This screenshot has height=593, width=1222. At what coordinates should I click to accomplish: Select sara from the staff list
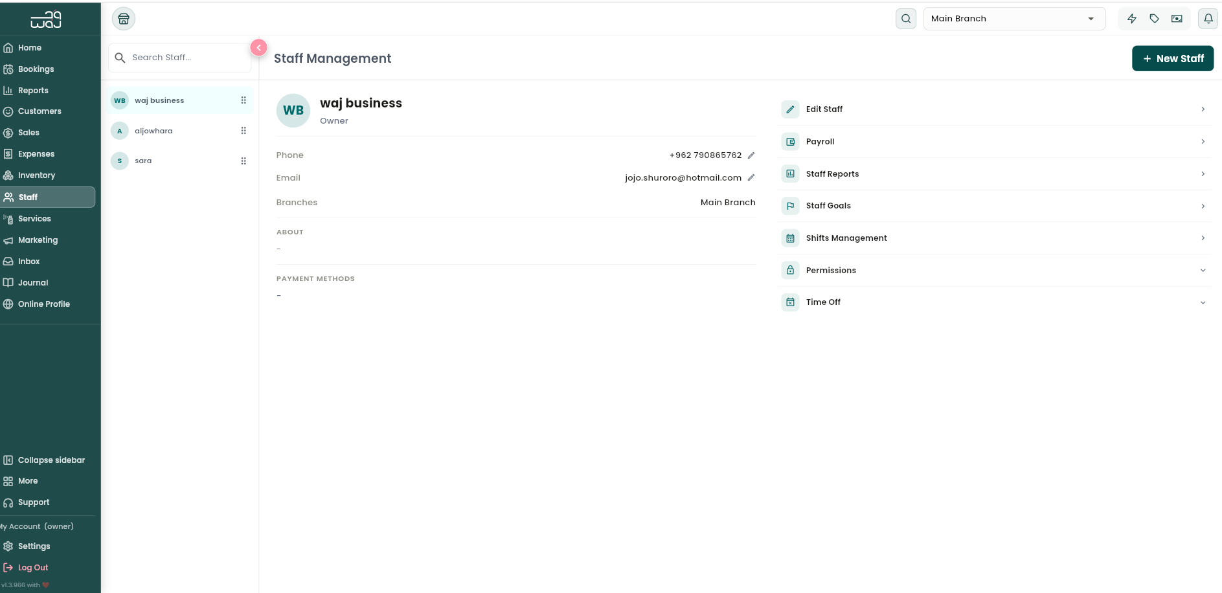coord(180,161)
